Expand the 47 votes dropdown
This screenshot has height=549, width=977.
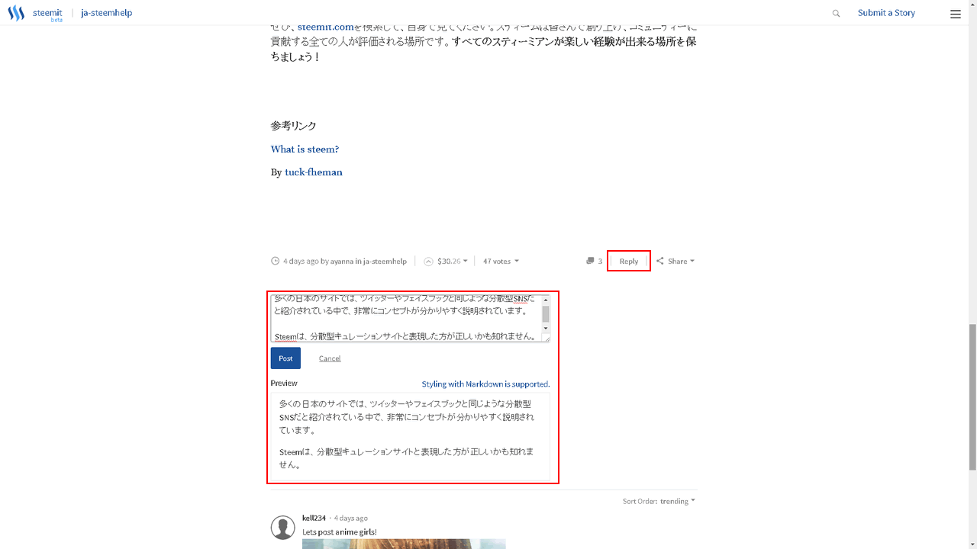501,261
